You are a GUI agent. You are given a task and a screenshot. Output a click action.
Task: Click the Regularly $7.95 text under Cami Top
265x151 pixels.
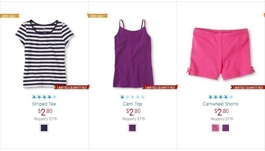pos(133,119)
